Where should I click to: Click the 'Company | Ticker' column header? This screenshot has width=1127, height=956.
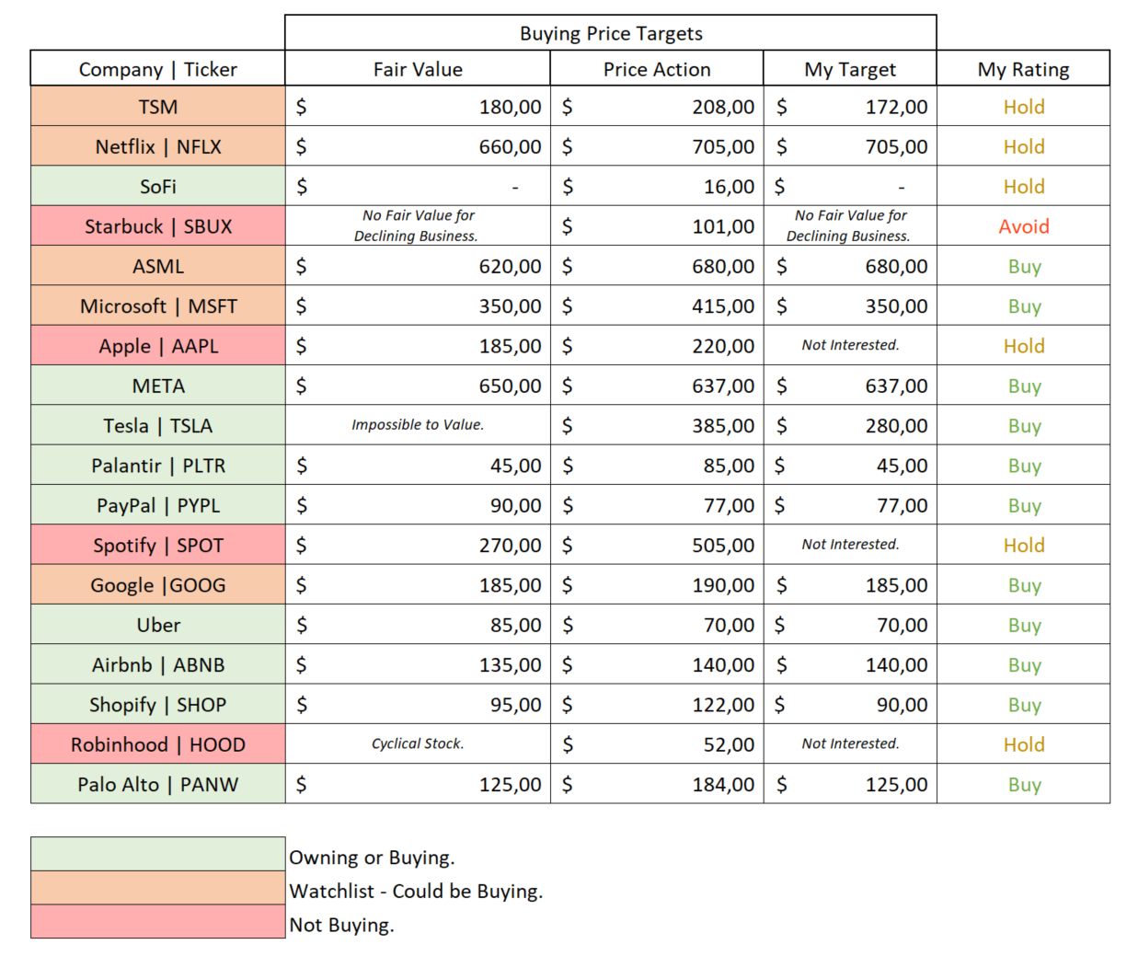pyautogui.click(x=158, y=69)
